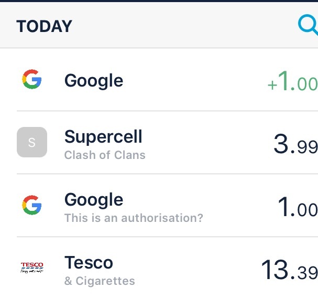Click the Supercell merchant name

tap(103, 137)
